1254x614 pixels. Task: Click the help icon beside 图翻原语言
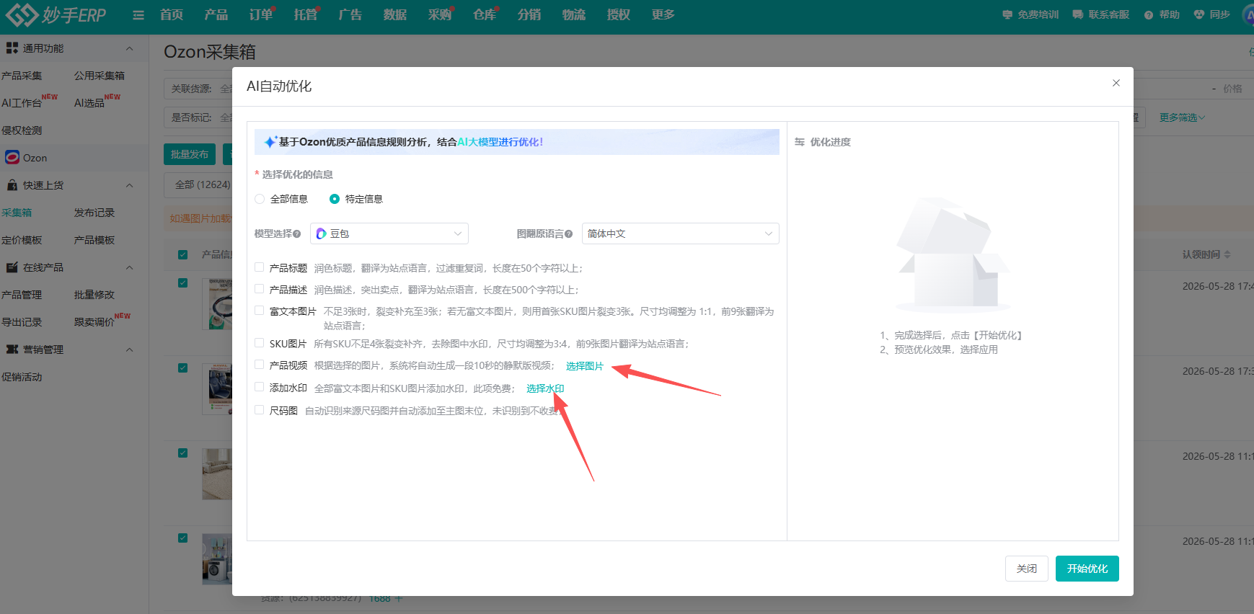[x=569, y=233]
